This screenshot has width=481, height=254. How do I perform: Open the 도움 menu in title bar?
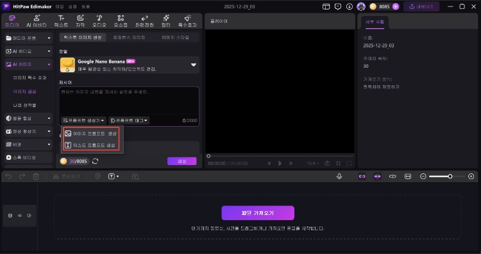point(85,6)
